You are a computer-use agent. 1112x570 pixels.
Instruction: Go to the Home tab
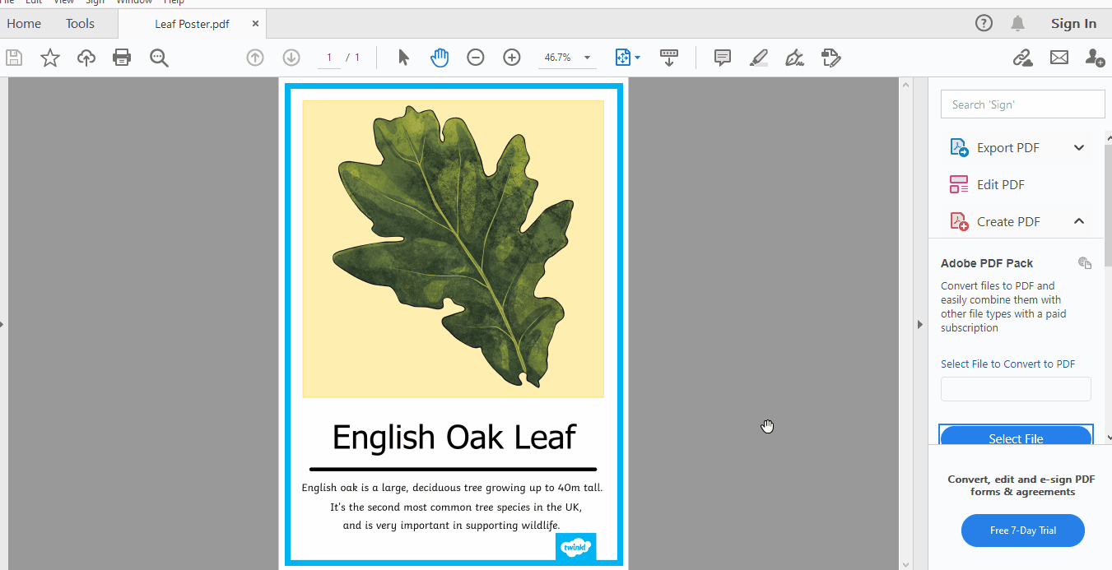[24, 24]
